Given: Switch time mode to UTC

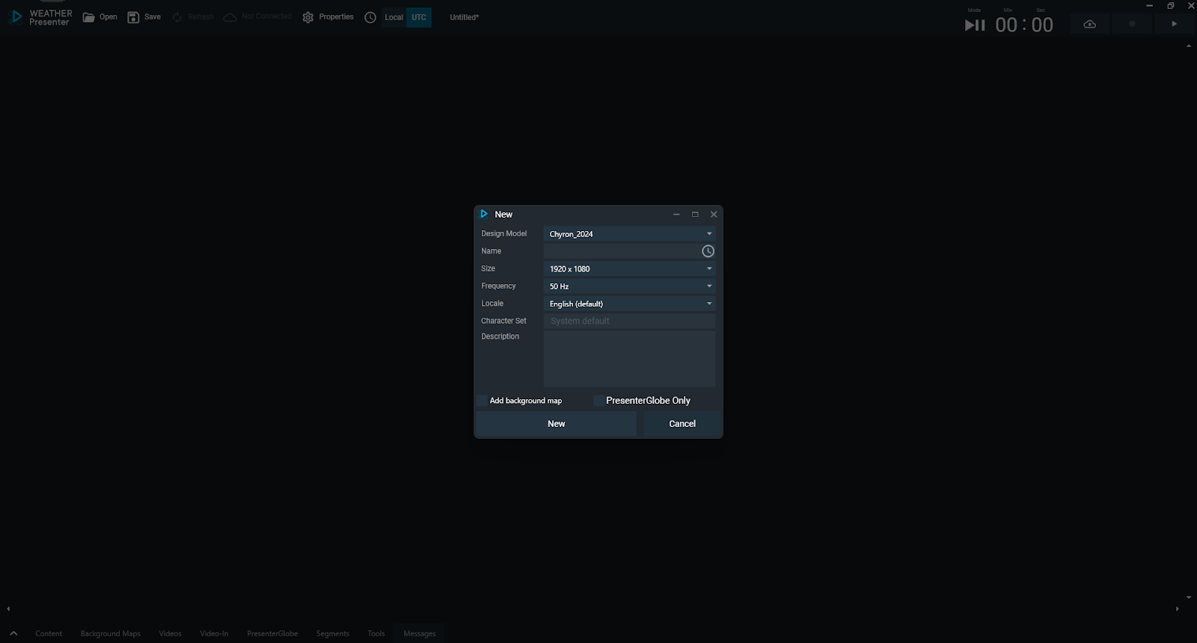Looking at the screenshot, I should (419, 17).
